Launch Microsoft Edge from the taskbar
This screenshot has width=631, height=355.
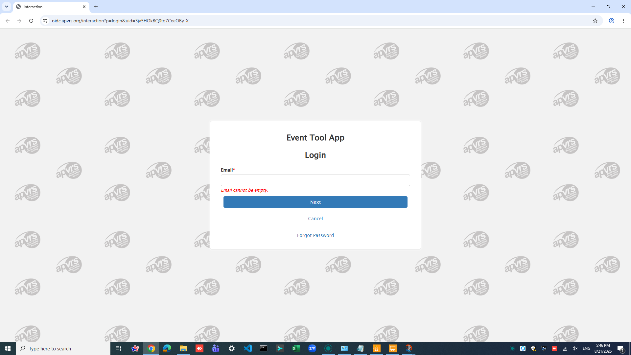(x=167, y=348)
